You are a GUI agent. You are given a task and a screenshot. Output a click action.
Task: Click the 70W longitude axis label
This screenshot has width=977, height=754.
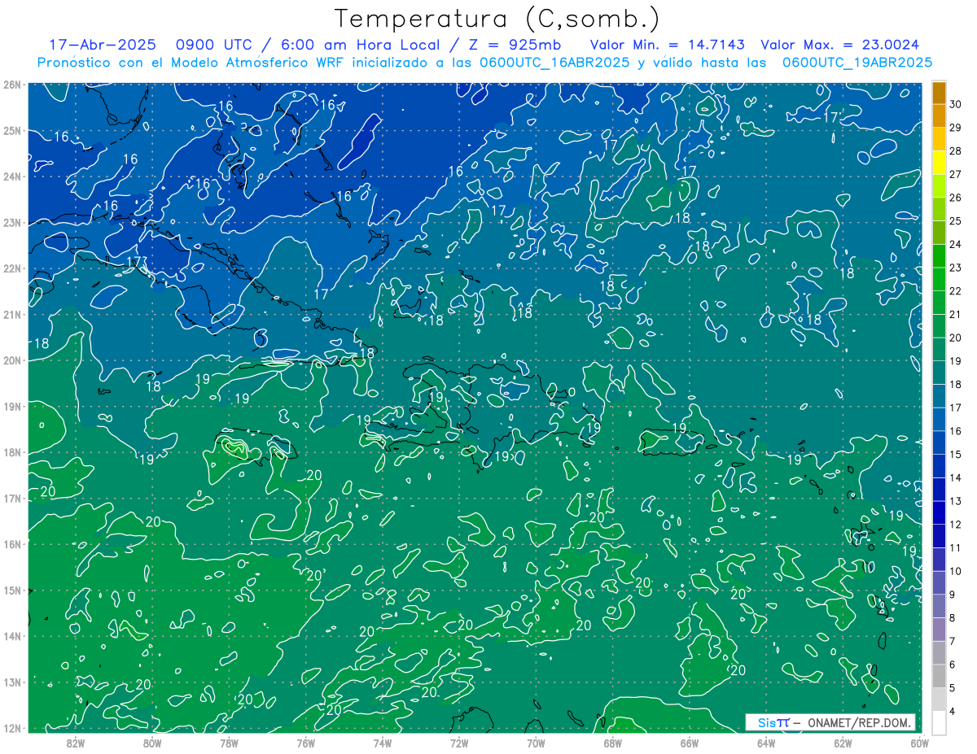coord(536,743)
